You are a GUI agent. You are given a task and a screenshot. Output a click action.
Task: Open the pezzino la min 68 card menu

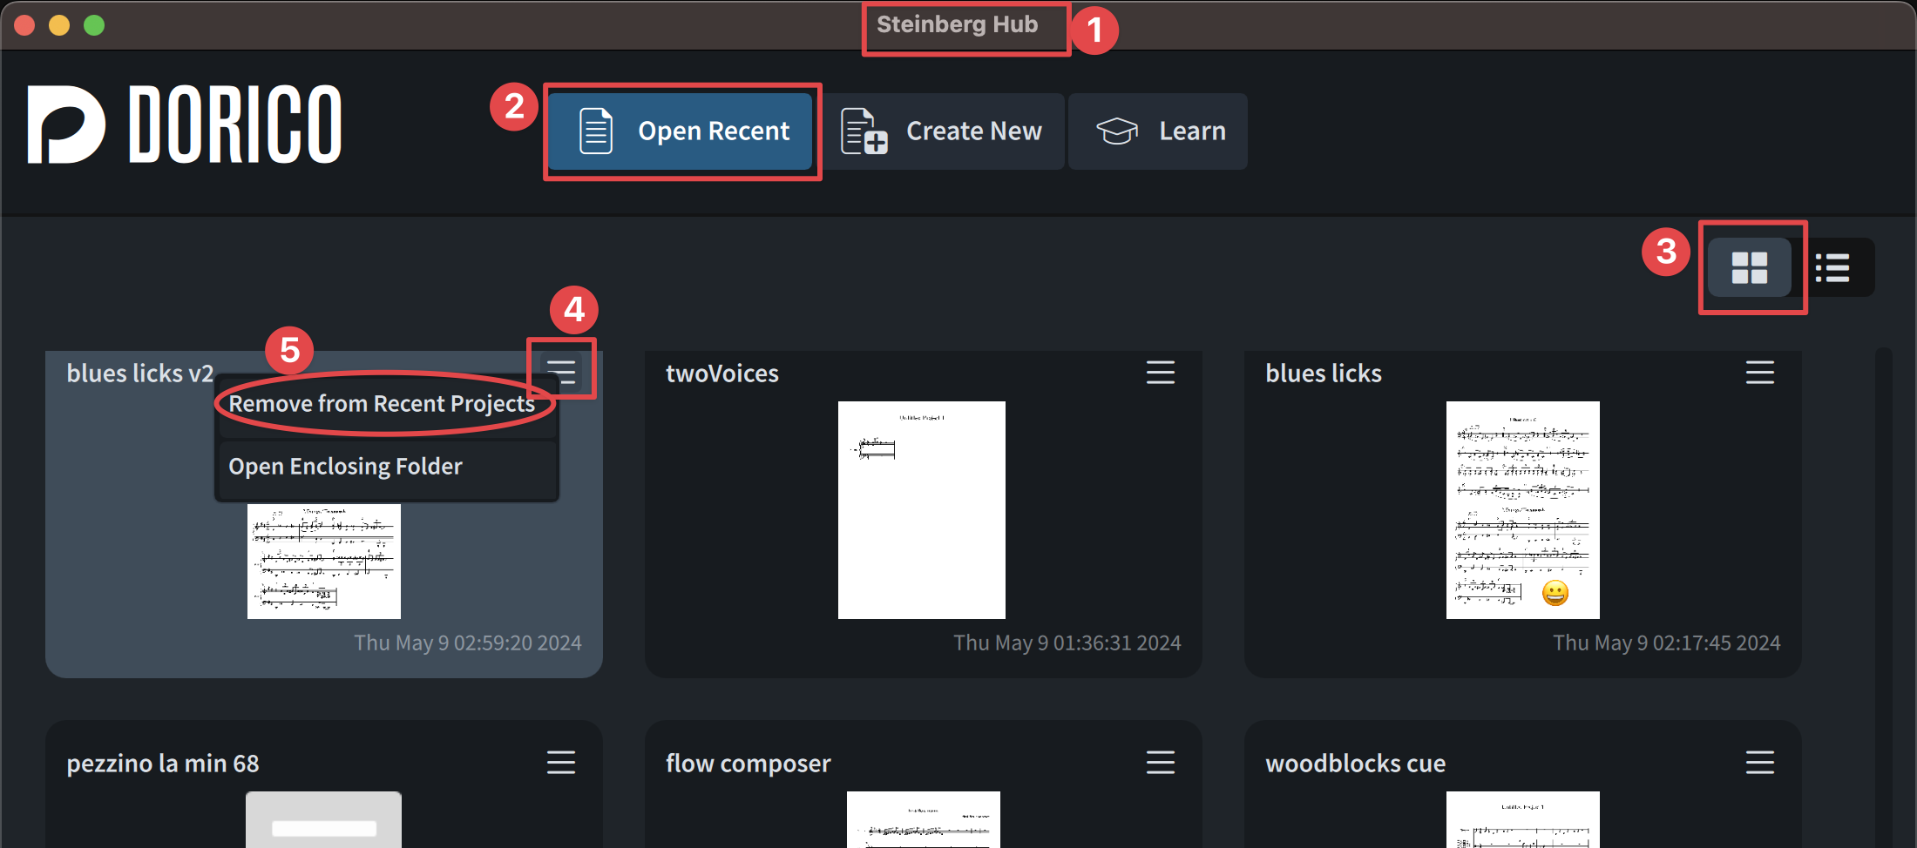point(560,763)
